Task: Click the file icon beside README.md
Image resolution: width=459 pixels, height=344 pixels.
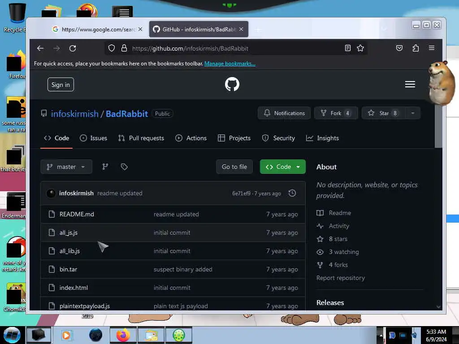Action: click(52, 214)
